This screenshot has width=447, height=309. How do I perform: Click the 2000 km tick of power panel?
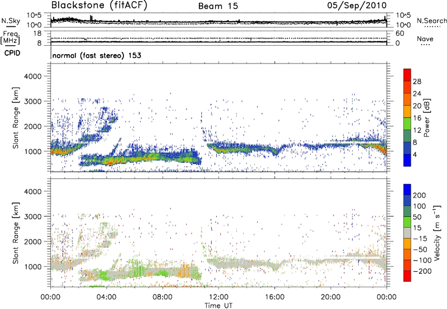(33, 126)
